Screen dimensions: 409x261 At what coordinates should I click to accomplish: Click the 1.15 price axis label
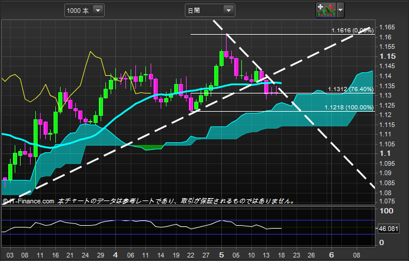387,56
